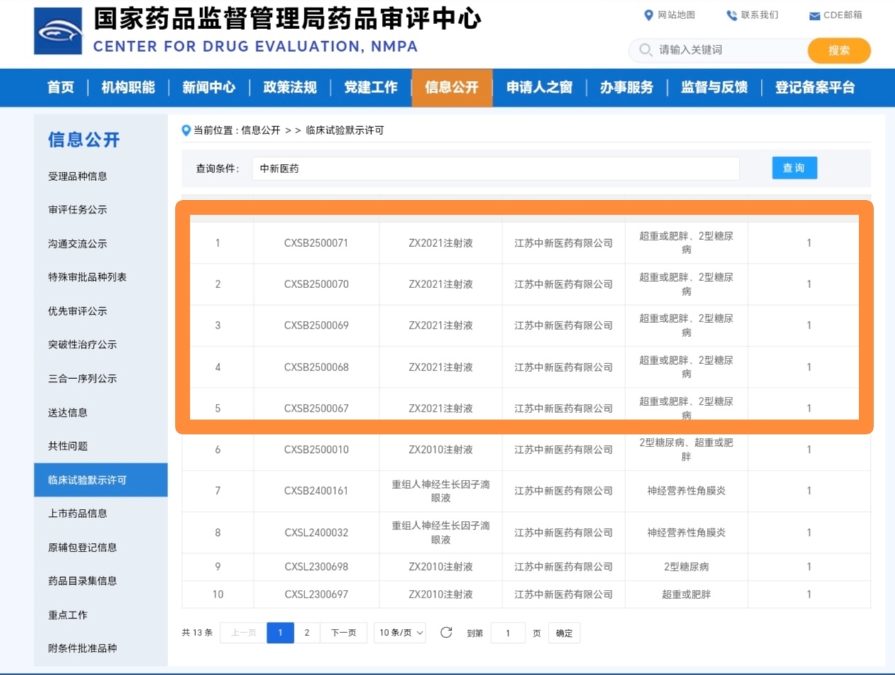This screenshot has width=895, height=675.
Task: Click 神经营养性角膜炎 in row 7
Action: coord(686,490)
